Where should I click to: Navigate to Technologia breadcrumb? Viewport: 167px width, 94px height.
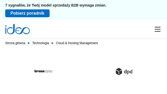[41, 43]
